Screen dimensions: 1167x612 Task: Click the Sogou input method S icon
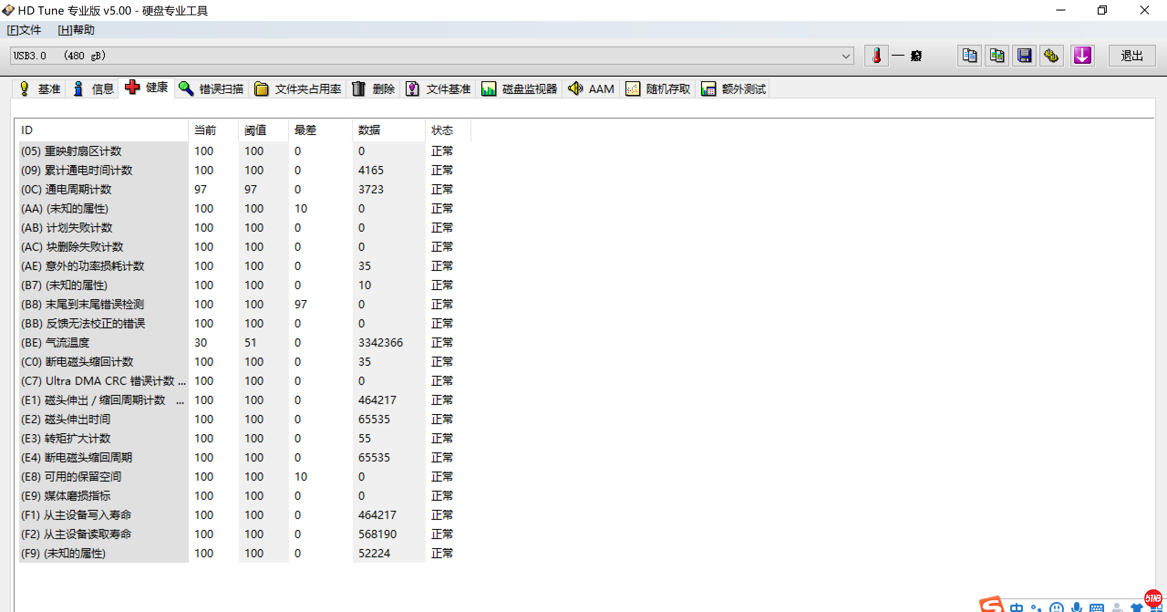(x=991, y=605)
